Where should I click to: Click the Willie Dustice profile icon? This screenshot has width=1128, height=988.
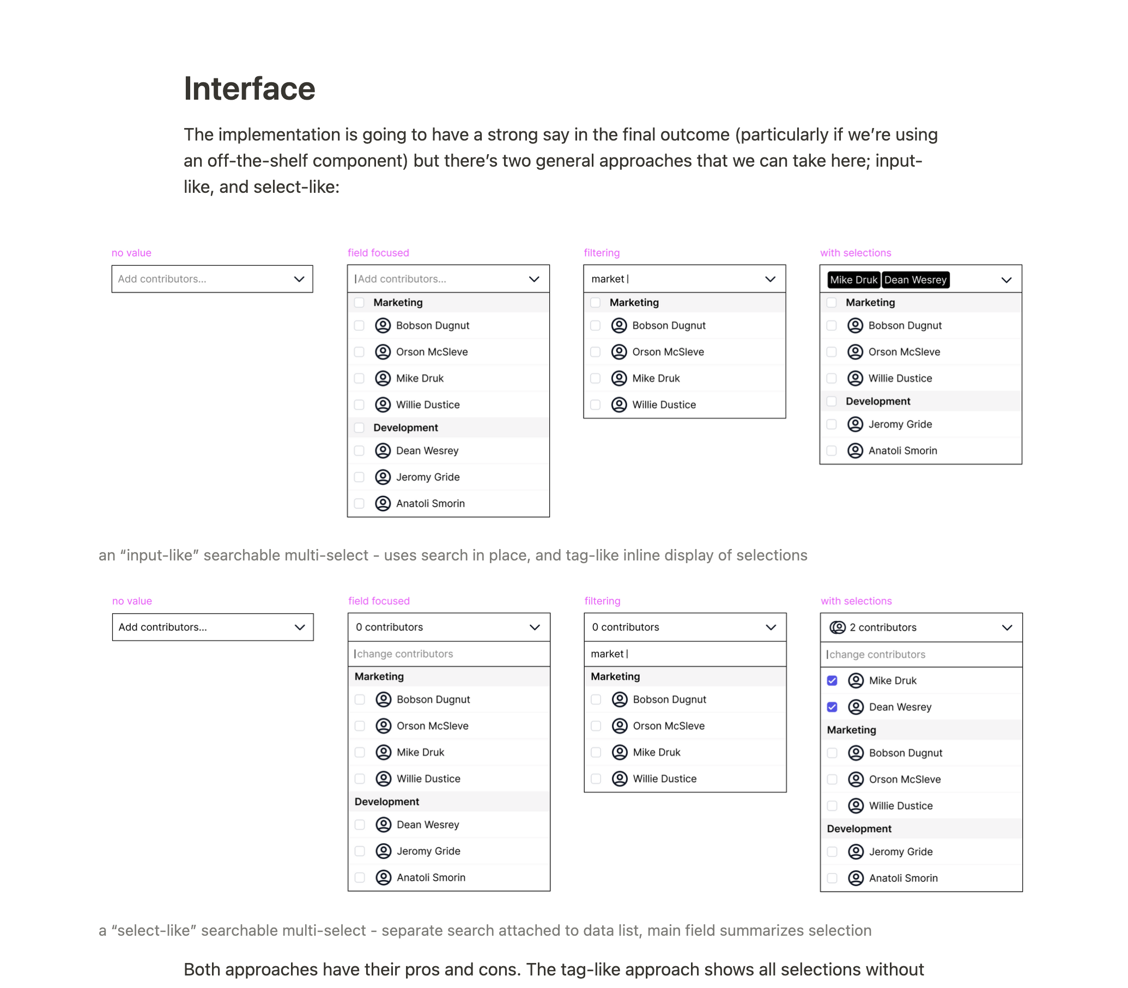pos(383,404)
